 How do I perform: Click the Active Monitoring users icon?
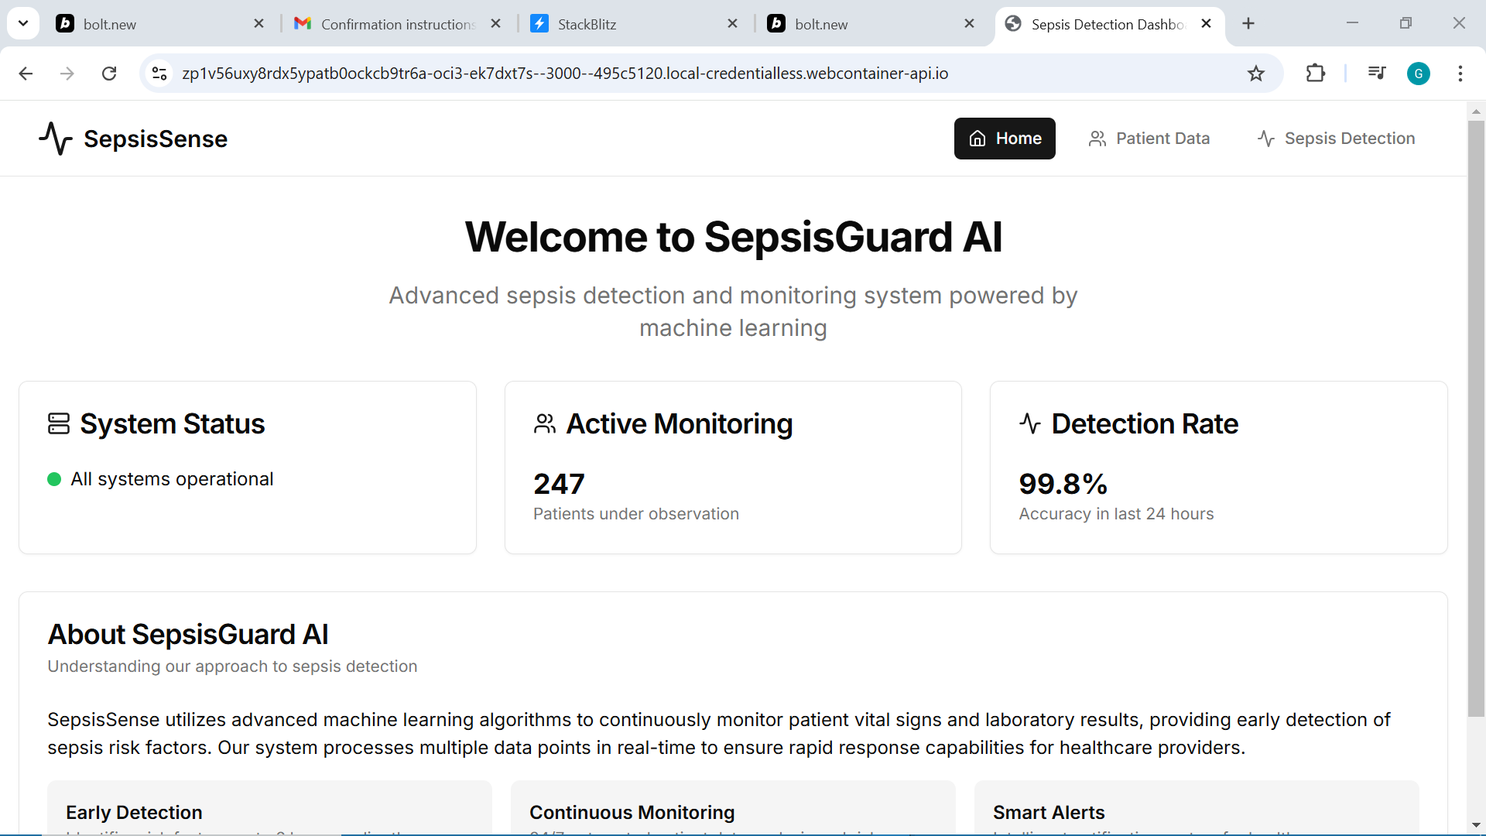[545, 423]
